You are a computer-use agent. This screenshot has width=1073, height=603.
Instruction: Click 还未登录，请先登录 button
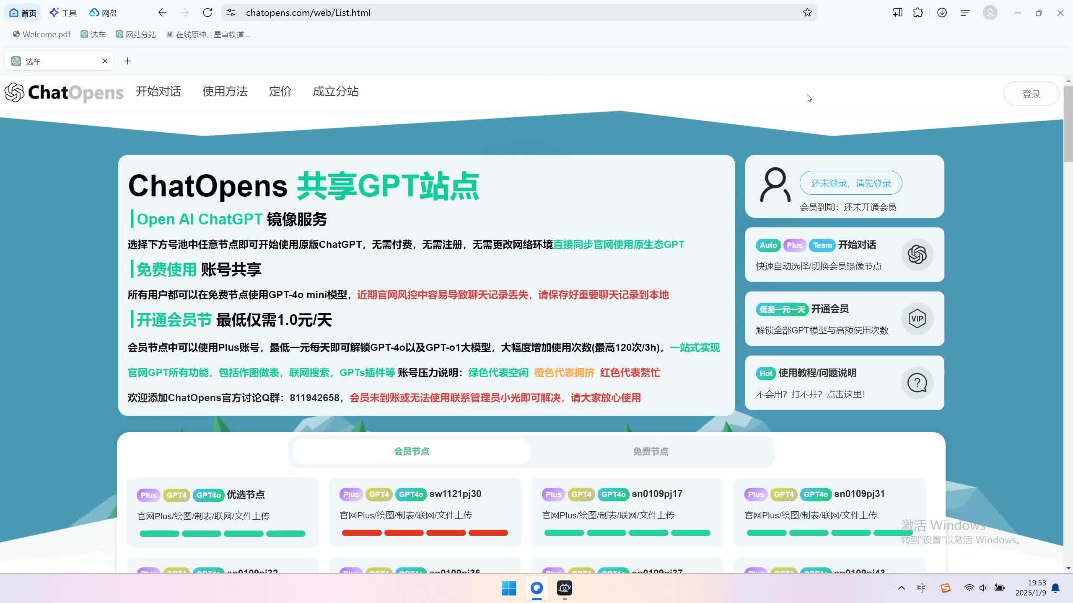click(851, 183)
